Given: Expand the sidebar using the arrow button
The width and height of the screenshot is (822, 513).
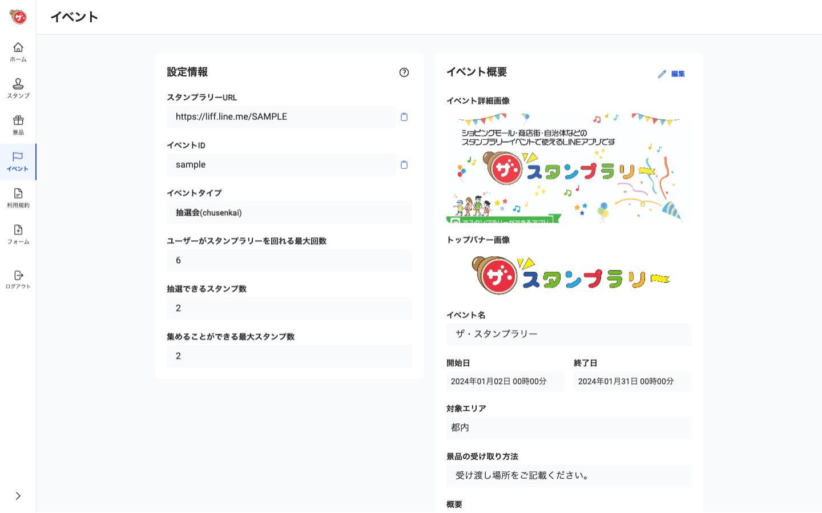Looking at the screenshot, I should (x=18, y=496).
